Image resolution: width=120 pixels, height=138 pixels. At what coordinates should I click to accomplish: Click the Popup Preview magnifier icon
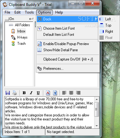pos(40,44)
